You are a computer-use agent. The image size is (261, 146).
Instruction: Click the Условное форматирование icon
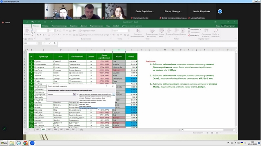[138, 31]
